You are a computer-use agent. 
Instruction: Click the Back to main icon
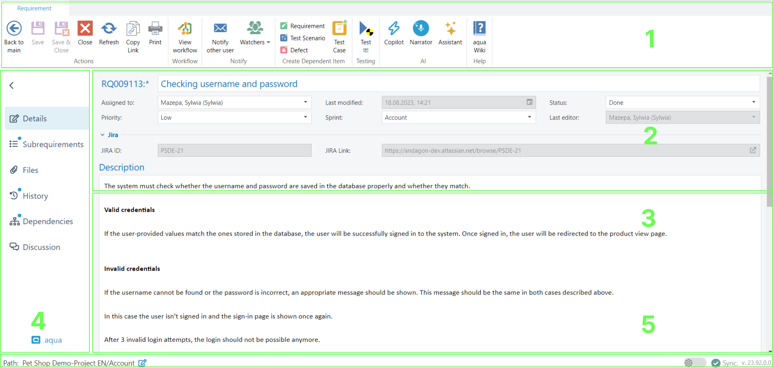tap(14, 29)
